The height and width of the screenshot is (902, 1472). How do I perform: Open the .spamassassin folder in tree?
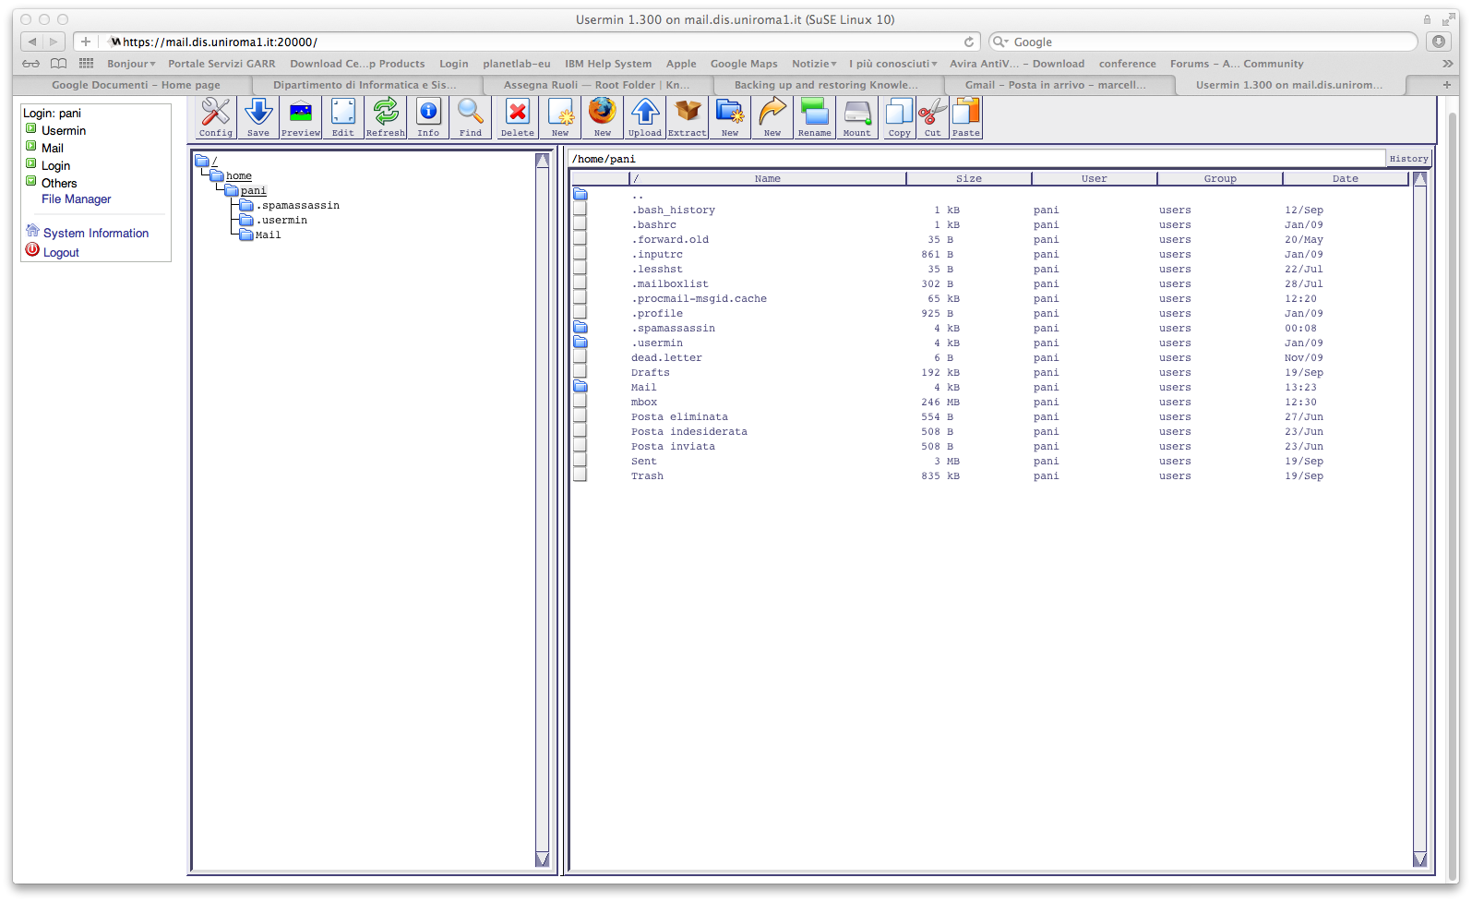pyautogui.click(x=299, y=206)
